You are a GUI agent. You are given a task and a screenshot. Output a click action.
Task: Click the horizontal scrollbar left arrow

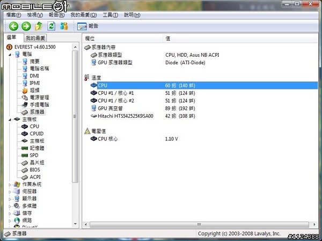pos(86,224)
